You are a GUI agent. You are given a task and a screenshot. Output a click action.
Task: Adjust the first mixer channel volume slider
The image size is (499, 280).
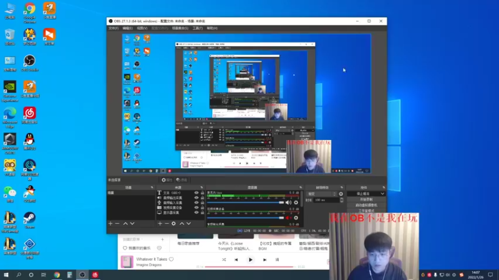point(245,203)
